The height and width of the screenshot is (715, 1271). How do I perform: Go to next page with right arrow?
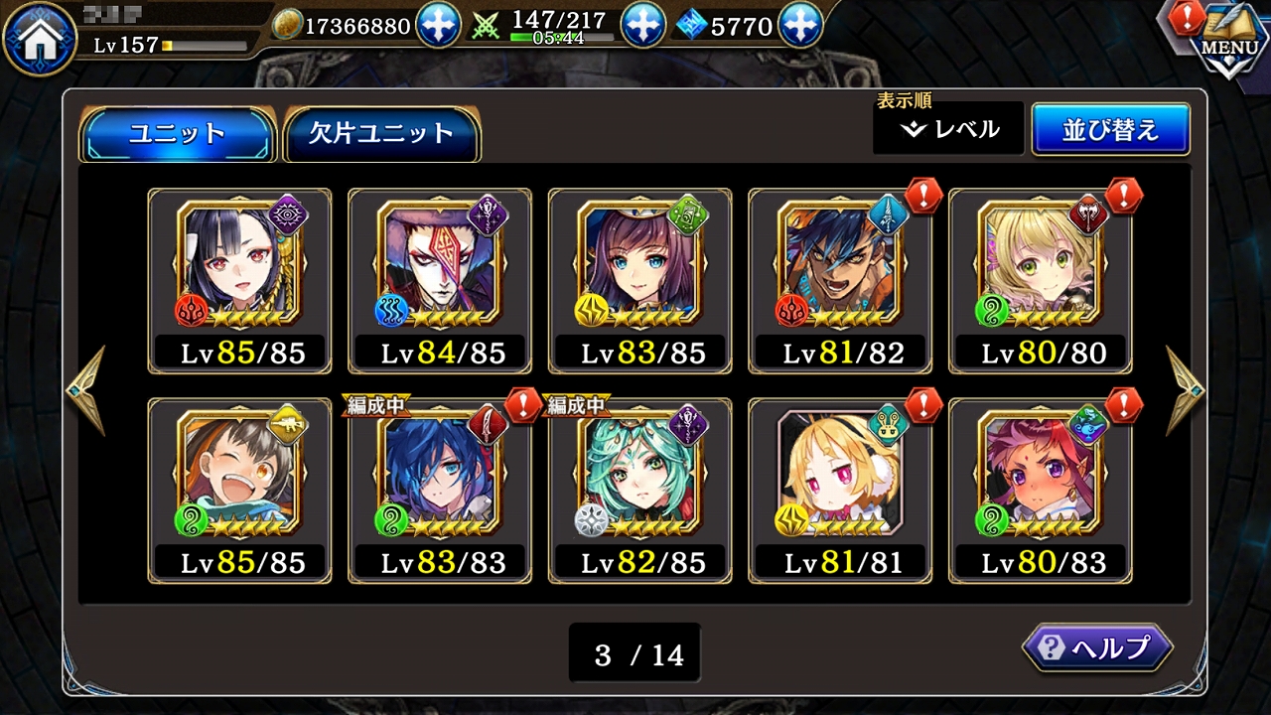pyautogui.click(x=1186, y=391)
